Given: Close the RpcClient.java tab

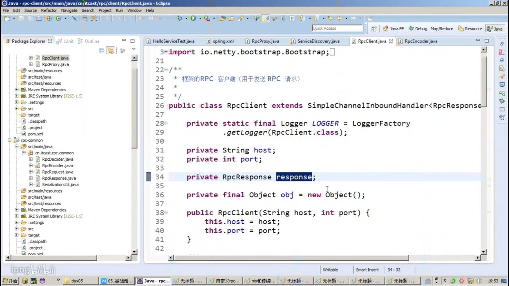Looking at the screenshot, I should pyautogui.click(x=391, y=41).
